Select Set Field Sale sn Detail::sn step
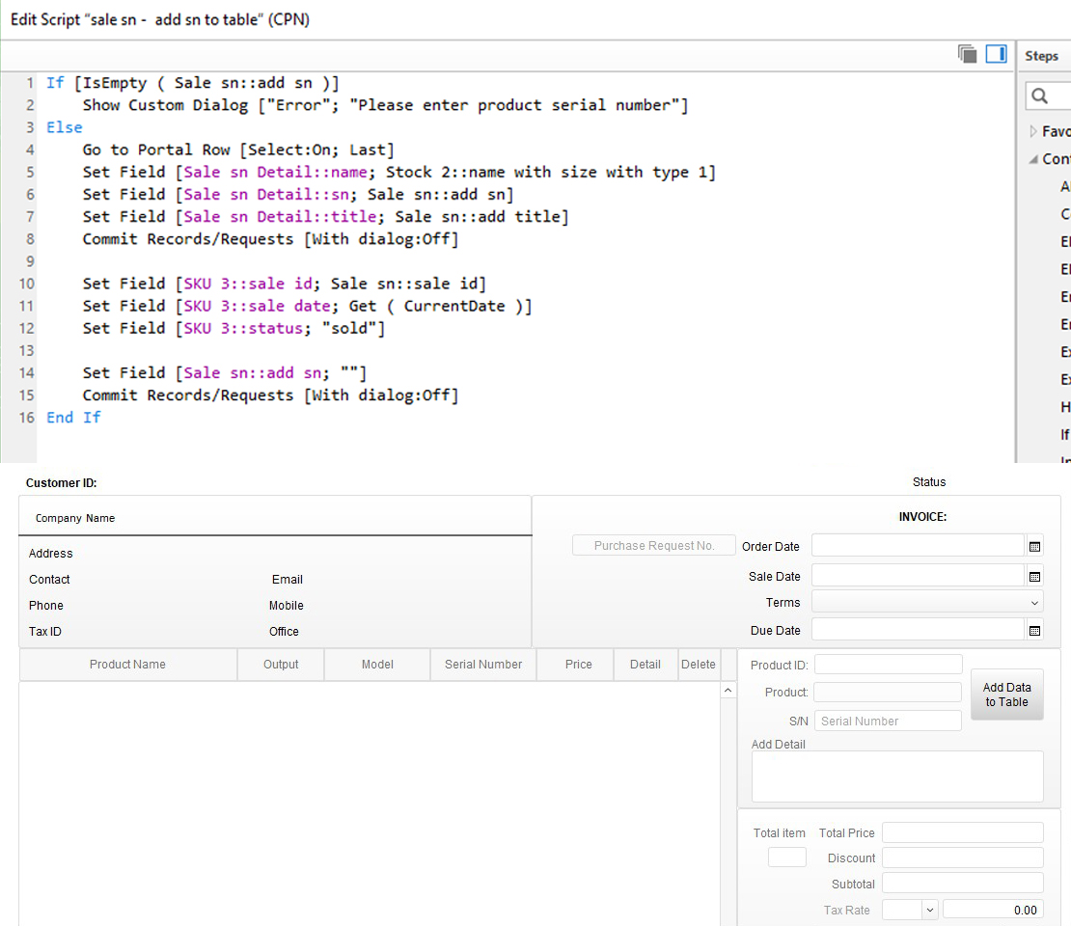This screenshot has height=926, width=1071. 298,195
